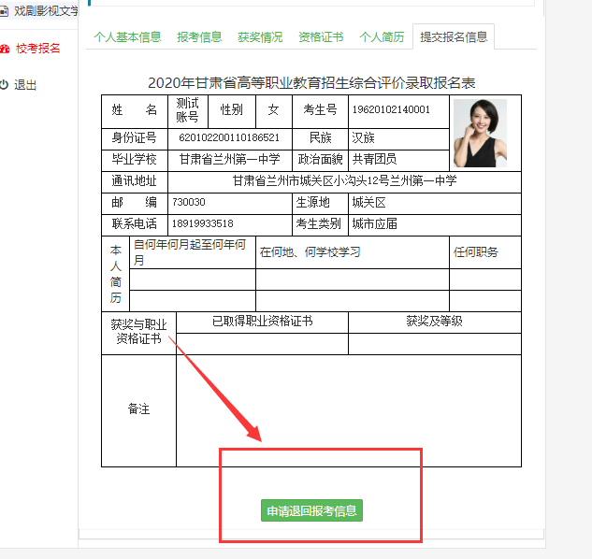
Task: Go to the 获奖情况 tab
Action: pos(260,37)
